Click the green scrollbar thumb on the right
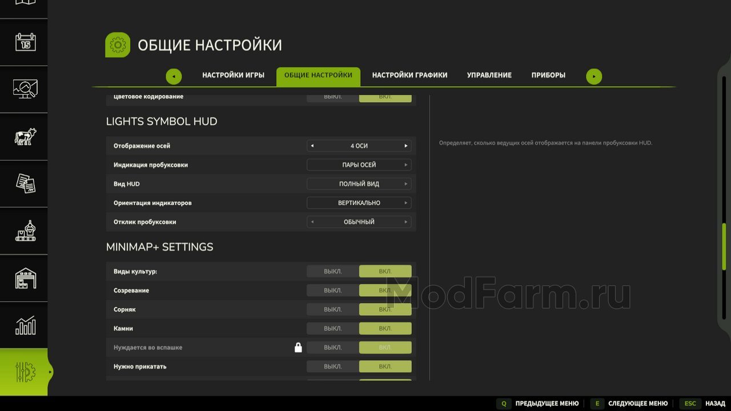Screen dimensions: 731x411 pyautogui.click(x=724, y=247)
